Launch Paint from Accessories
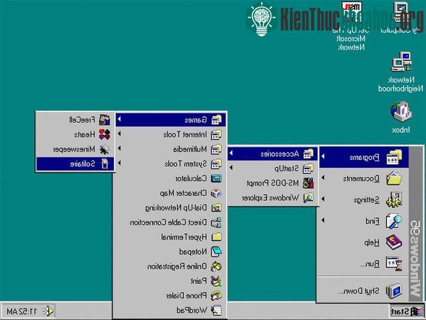The height and width of the screenshot is (320, 426). click(x=170, y=281)
